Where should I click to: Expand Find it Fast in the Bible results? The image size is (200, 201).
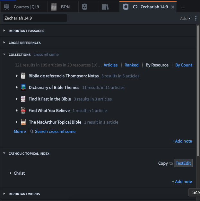[x=17, y=99]
